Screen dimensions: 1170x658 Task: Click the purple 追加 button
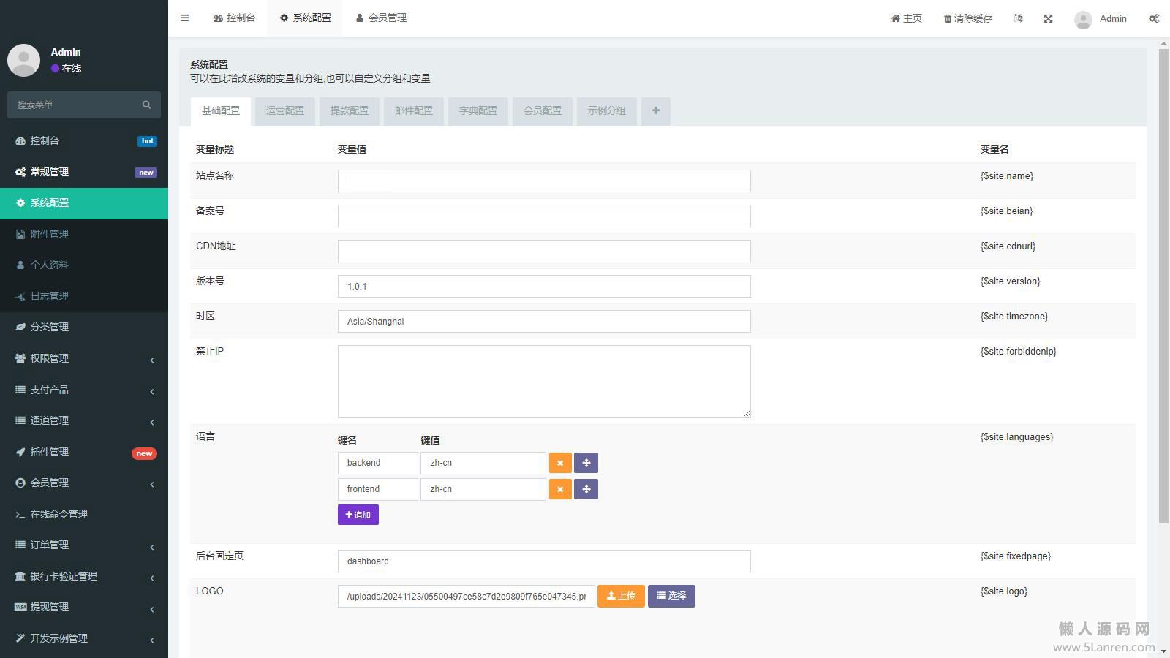point(358,515)
